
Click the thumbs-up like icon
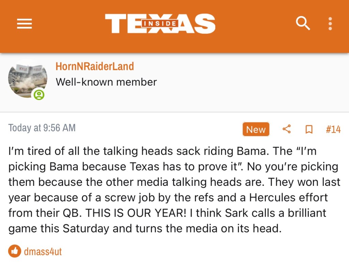coord(15,251)
